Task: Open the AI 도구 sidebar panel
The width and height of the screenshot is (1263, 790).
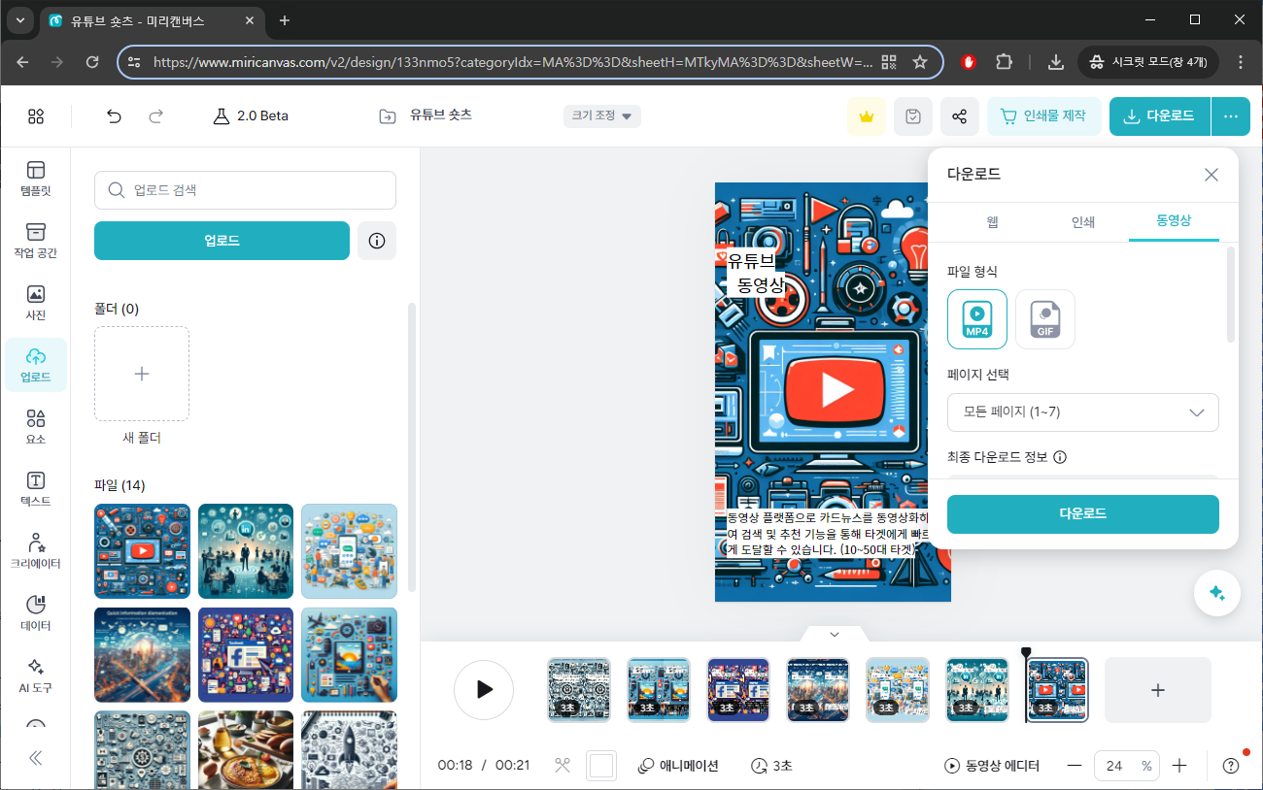Action: (36, 675)
